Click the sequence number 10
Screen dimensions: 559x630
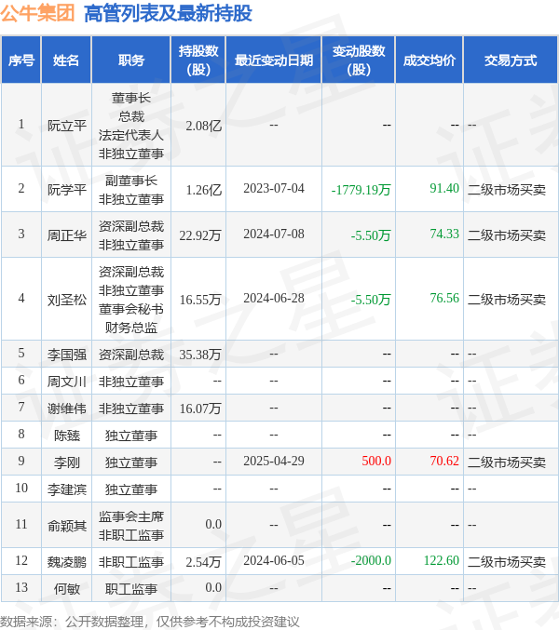coord(21,488)
